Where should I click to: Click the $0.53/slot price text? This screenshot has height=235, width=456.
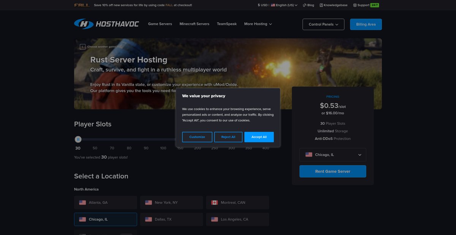click(x=333, y=106)
